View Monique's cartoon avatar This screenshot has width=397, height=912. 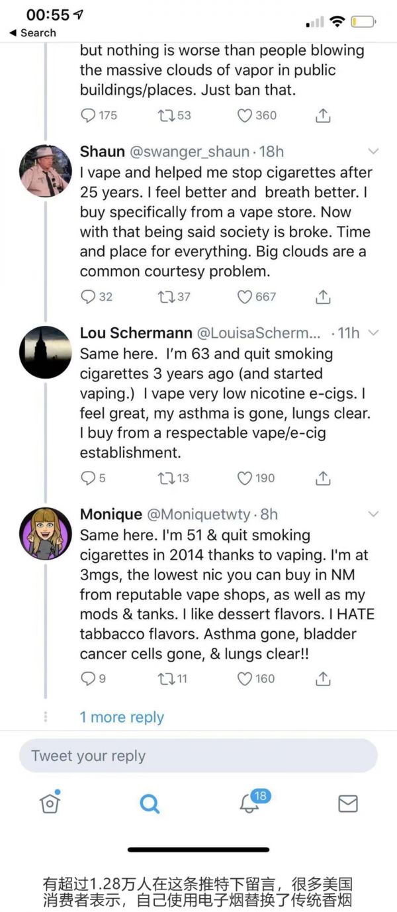coord(46,534)
